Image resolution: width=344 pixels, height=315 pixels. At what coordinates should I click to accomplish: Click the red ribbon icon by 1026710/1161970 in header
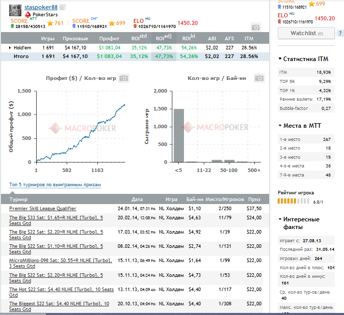135,26
